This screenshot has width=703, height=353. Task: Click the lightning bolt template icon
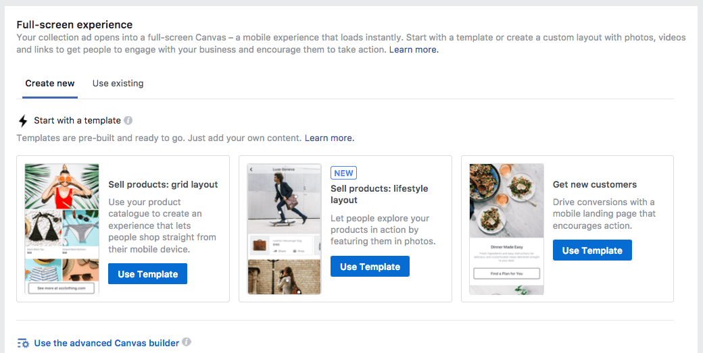pos(23,121)
